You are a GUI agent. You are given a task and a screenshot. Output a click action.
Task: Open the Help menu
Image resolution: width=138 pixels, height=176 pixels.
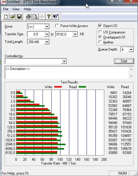point(27,9)
